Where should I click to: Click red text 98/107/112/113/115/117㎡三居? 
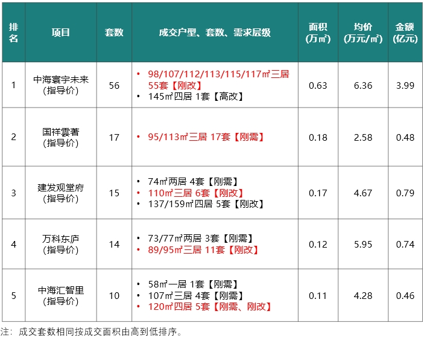click(x=218, y=74)
